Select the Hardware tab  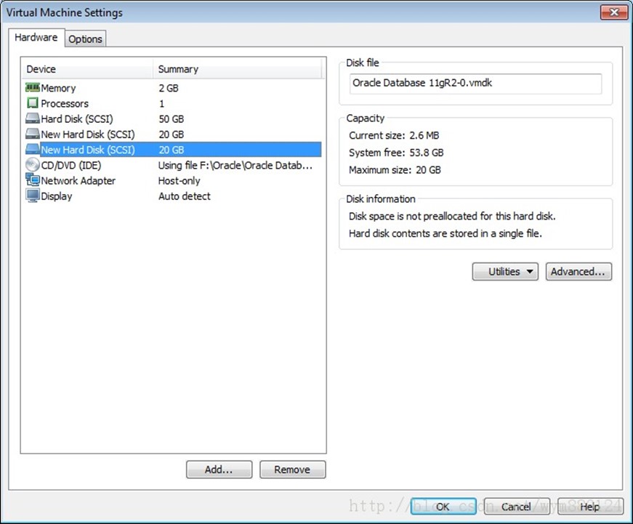[x=36, y=38]
